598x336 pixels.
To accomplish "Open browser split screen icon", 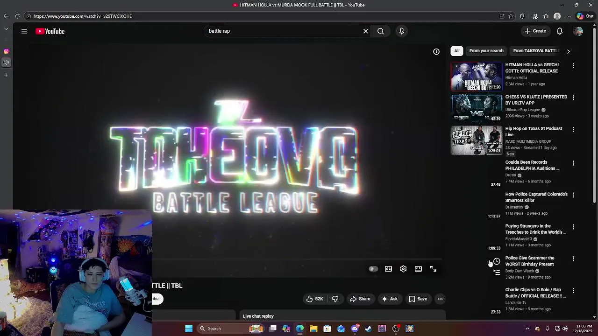I will (502, 16).
